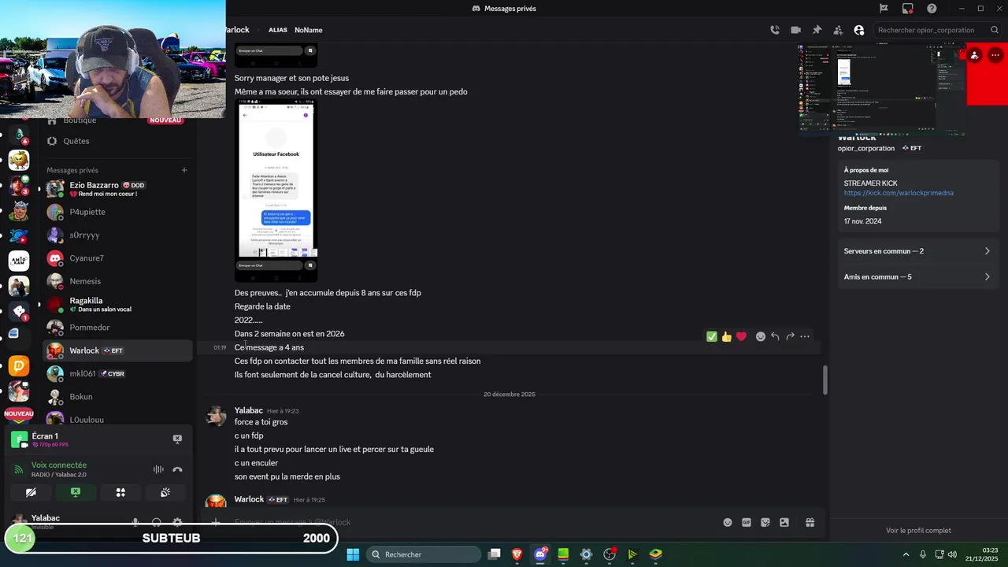React with green checkmark on hovered message
Screen dimensions: 1008x567
tap(712, 336)
